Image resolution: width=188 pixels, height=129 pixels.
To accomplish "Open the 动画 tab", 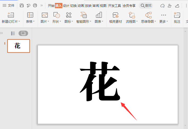I will coord(81,6).
